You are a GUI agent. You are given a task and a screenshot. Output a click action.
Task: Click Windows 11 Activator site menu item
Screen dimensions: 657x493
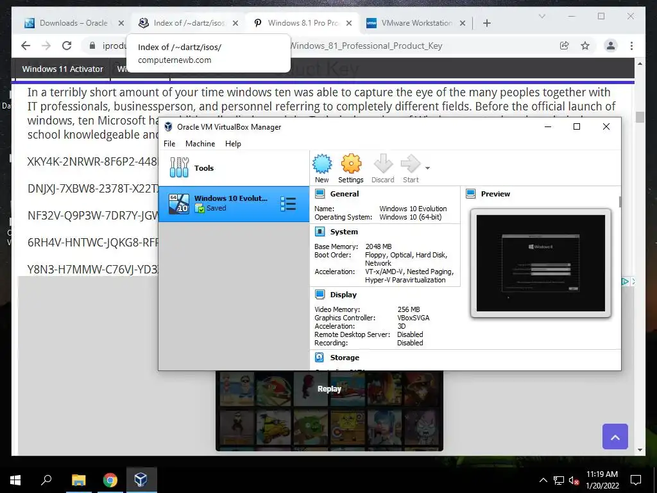(62, 69)
